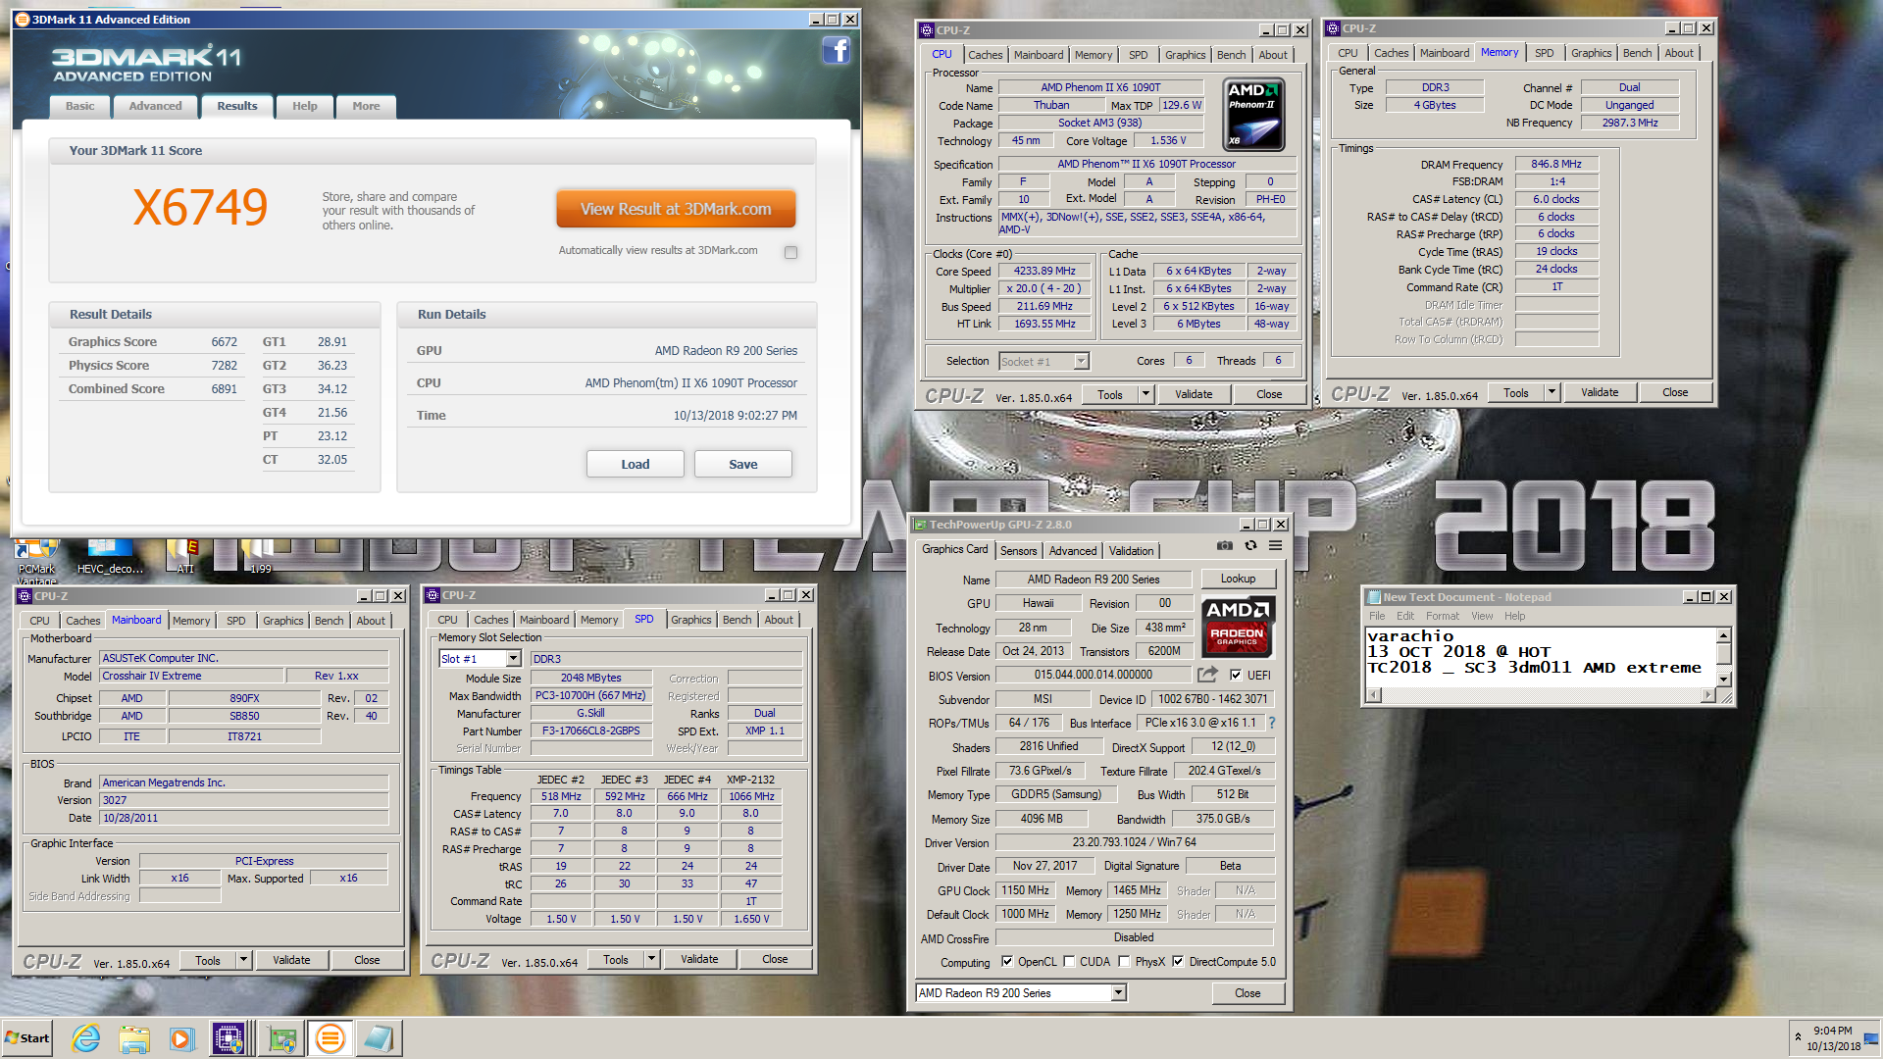Switch to CPU-Z taskbar button
This screenshot has width=1883, height=1059.
click(229, 1038)
